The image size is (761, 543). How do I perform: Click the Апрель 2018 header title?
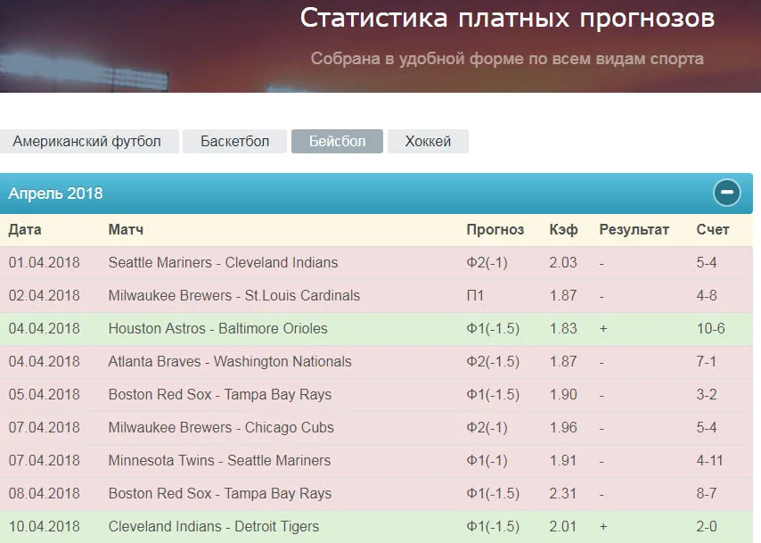tap(56, 193)
